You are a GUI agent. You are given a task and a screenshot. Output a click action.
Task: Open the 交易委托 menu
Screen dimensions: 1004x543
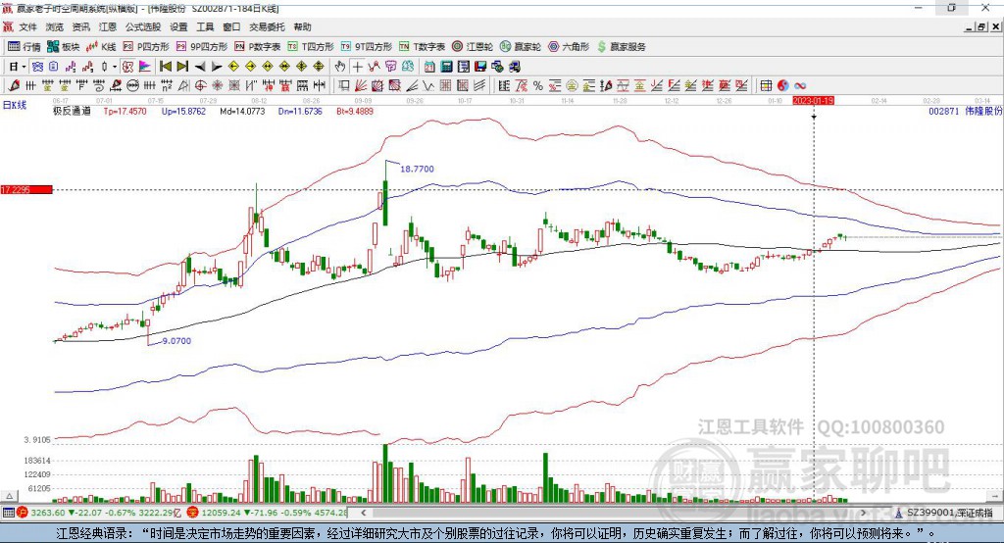pos(267,26)
